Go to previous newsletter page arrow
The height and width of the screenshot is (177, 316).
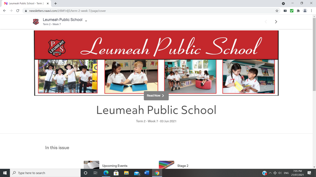pos(266,22)
